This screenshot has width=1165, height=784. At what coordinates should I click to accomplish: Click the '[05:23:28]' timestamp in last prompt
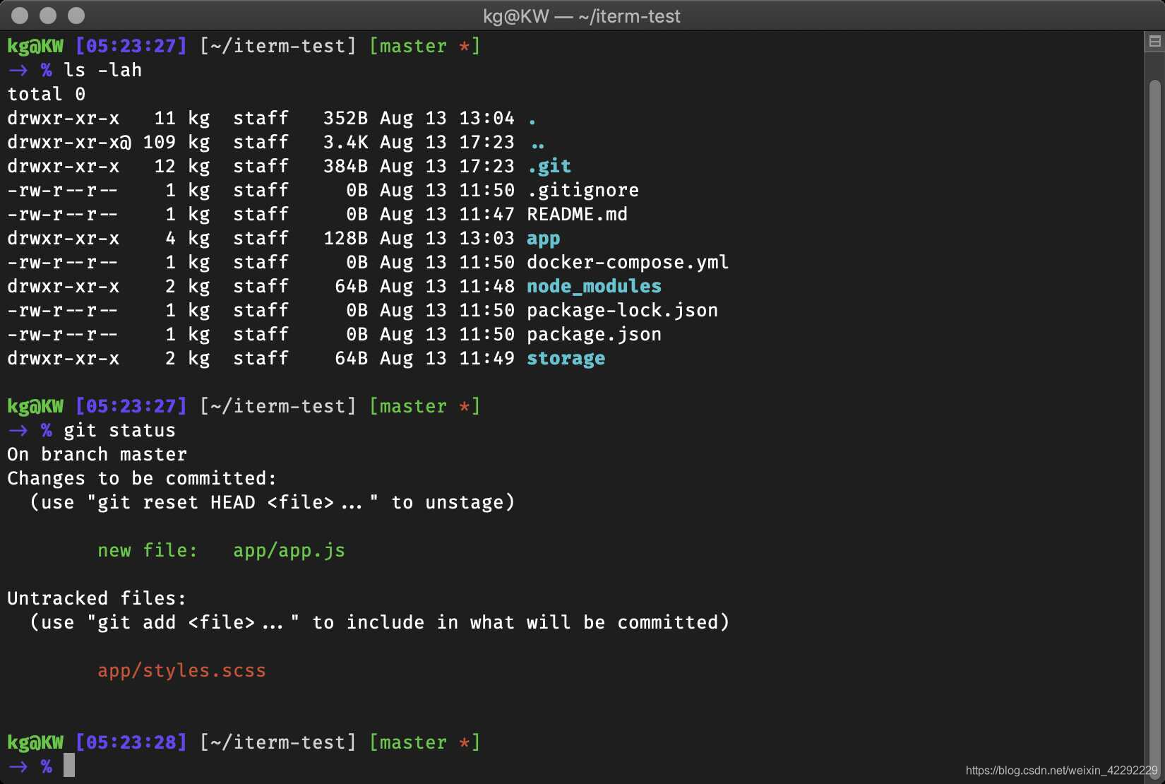(131, 742)
